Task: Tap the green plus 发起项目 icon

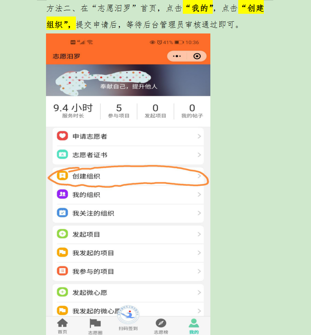Action: click(63, 234)
